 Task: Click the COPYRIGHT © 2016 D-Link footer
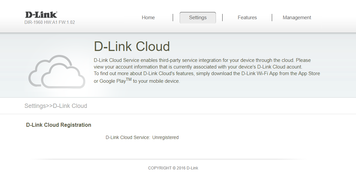click(x=173, y=168)
